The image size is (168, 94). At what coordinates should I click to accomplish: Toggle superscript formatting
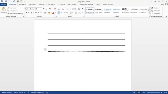click(x=41, y=13)
